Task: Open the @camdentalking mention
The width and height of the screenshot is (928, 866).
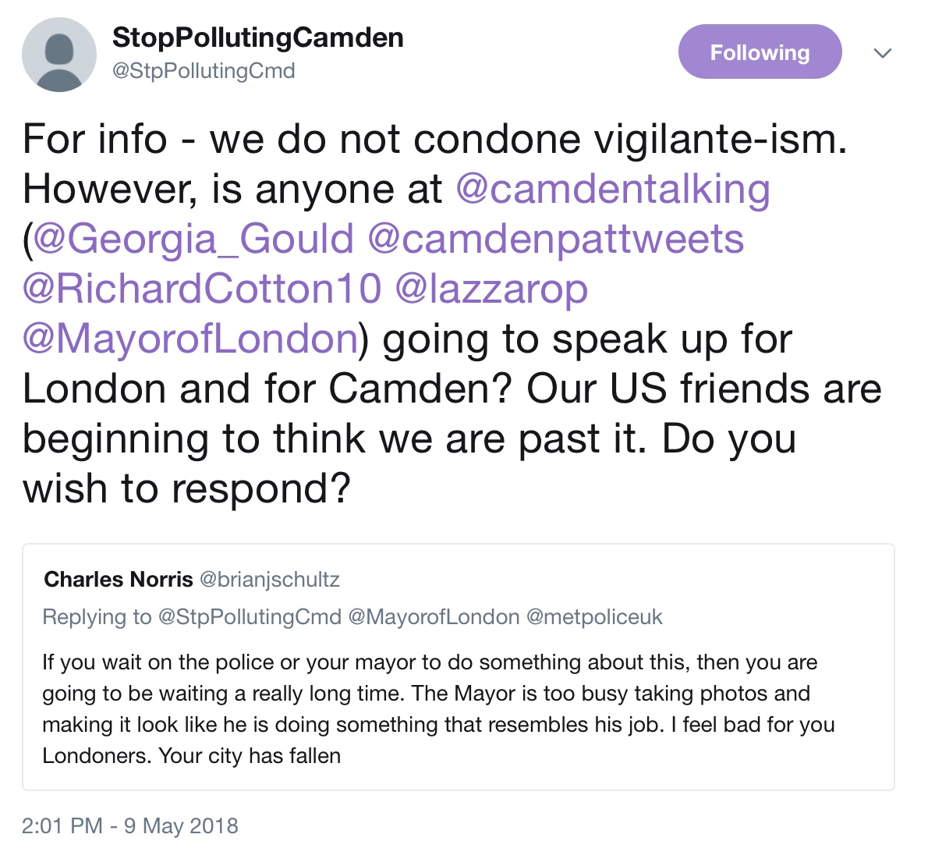Action: coord(613,190)
